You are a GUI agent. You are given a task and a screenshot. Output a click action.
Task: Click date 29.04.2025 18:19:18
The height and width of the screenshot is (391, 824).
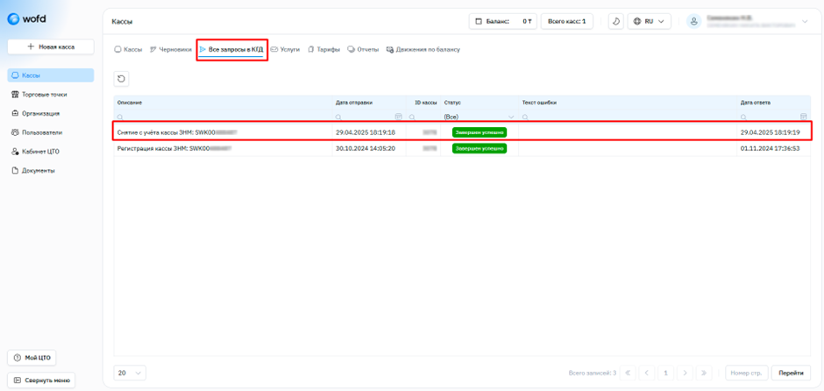(x=366, y=132)
